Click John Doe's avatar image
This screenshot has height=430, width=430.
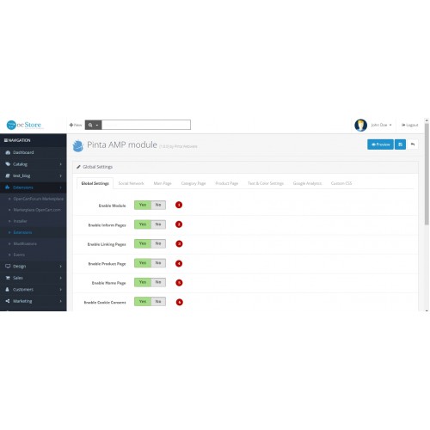pos(360,125)
